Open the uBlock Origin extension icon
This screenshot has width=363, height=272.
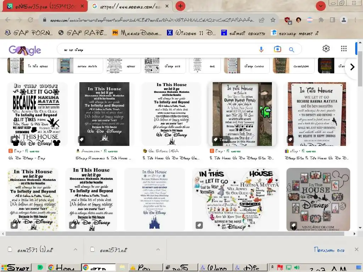tap(288, 20)
